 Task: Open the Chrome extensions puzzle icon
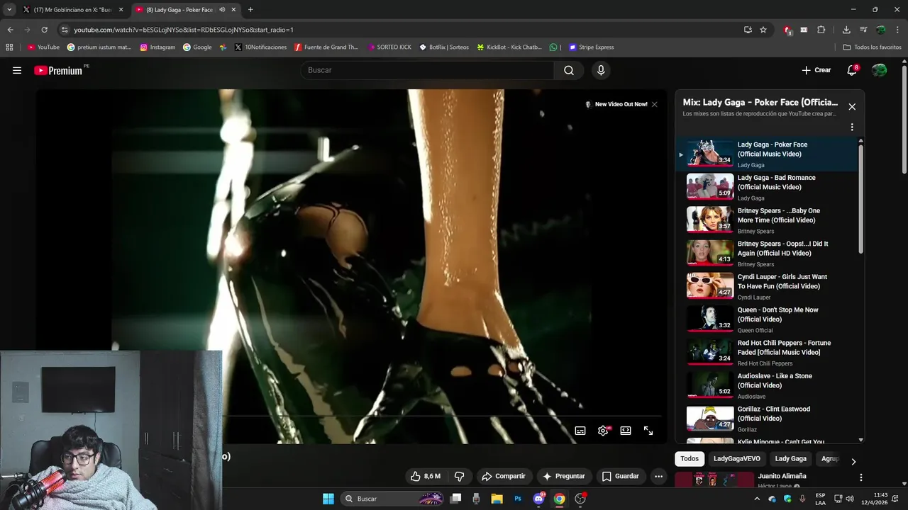pyautogui.click(x=821, y=30)
